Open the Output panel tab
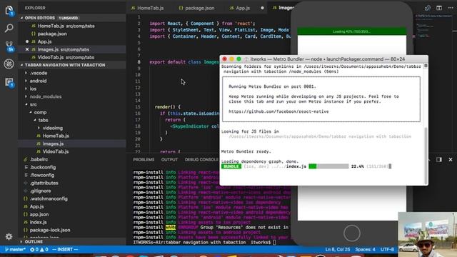 coord(169,160)
